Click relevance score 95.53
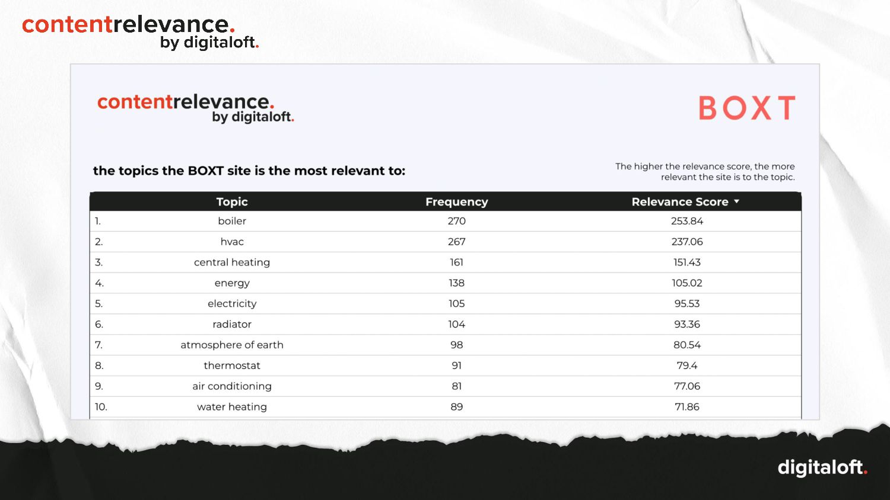The width and height of the screenshot is (890, 500). point(687,303)
